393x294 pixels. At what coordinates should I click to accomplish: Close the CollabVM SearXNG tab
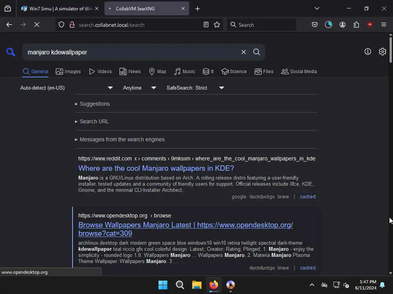point(183,8)
